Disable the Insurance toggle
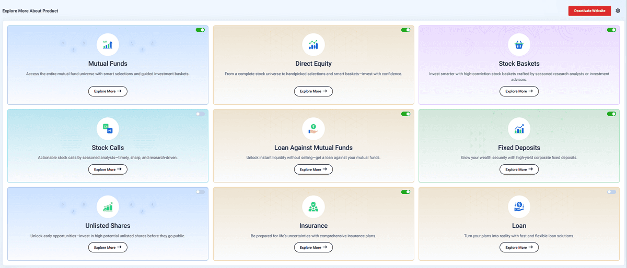Image resolution: width=627 pixels, height=268 pixels. point(405,192)
